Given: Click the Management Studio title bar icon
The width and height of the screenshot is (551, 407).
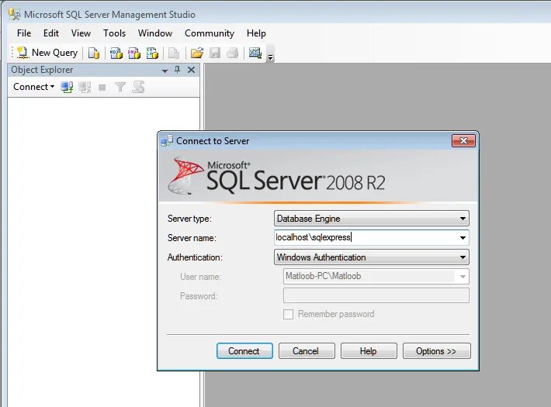Looking at the screenshot, I should [x=15, y=15].
